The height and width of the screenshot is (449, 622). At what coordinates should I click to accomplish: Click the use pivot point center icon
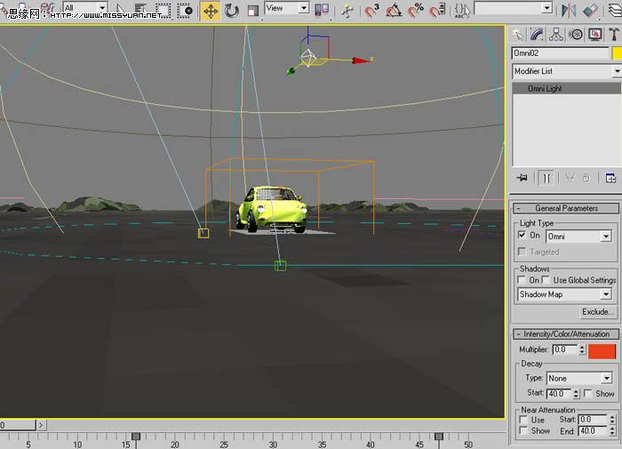tap(322, 11)
